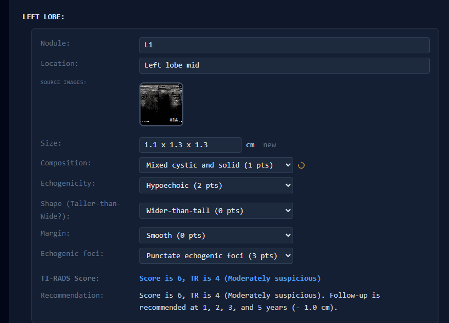The image size is (449, 323).
Task: Click the 'Shape (Taller-than-Wide?):' label
Action: point(81,210)
